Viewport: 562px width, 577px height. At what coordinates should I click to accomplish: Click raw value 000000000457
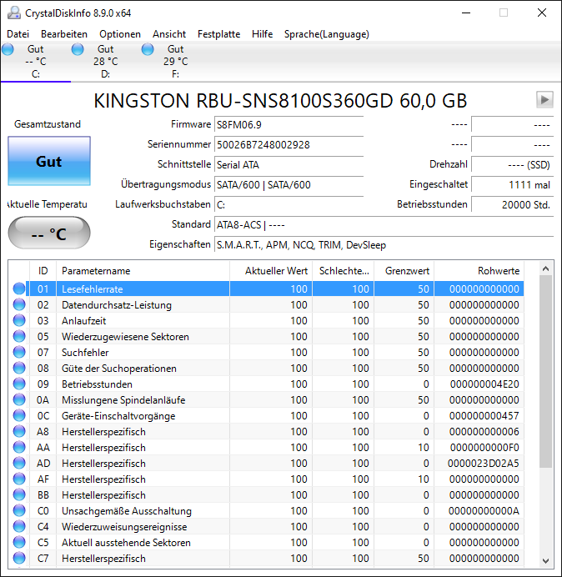tap(484, 416)
